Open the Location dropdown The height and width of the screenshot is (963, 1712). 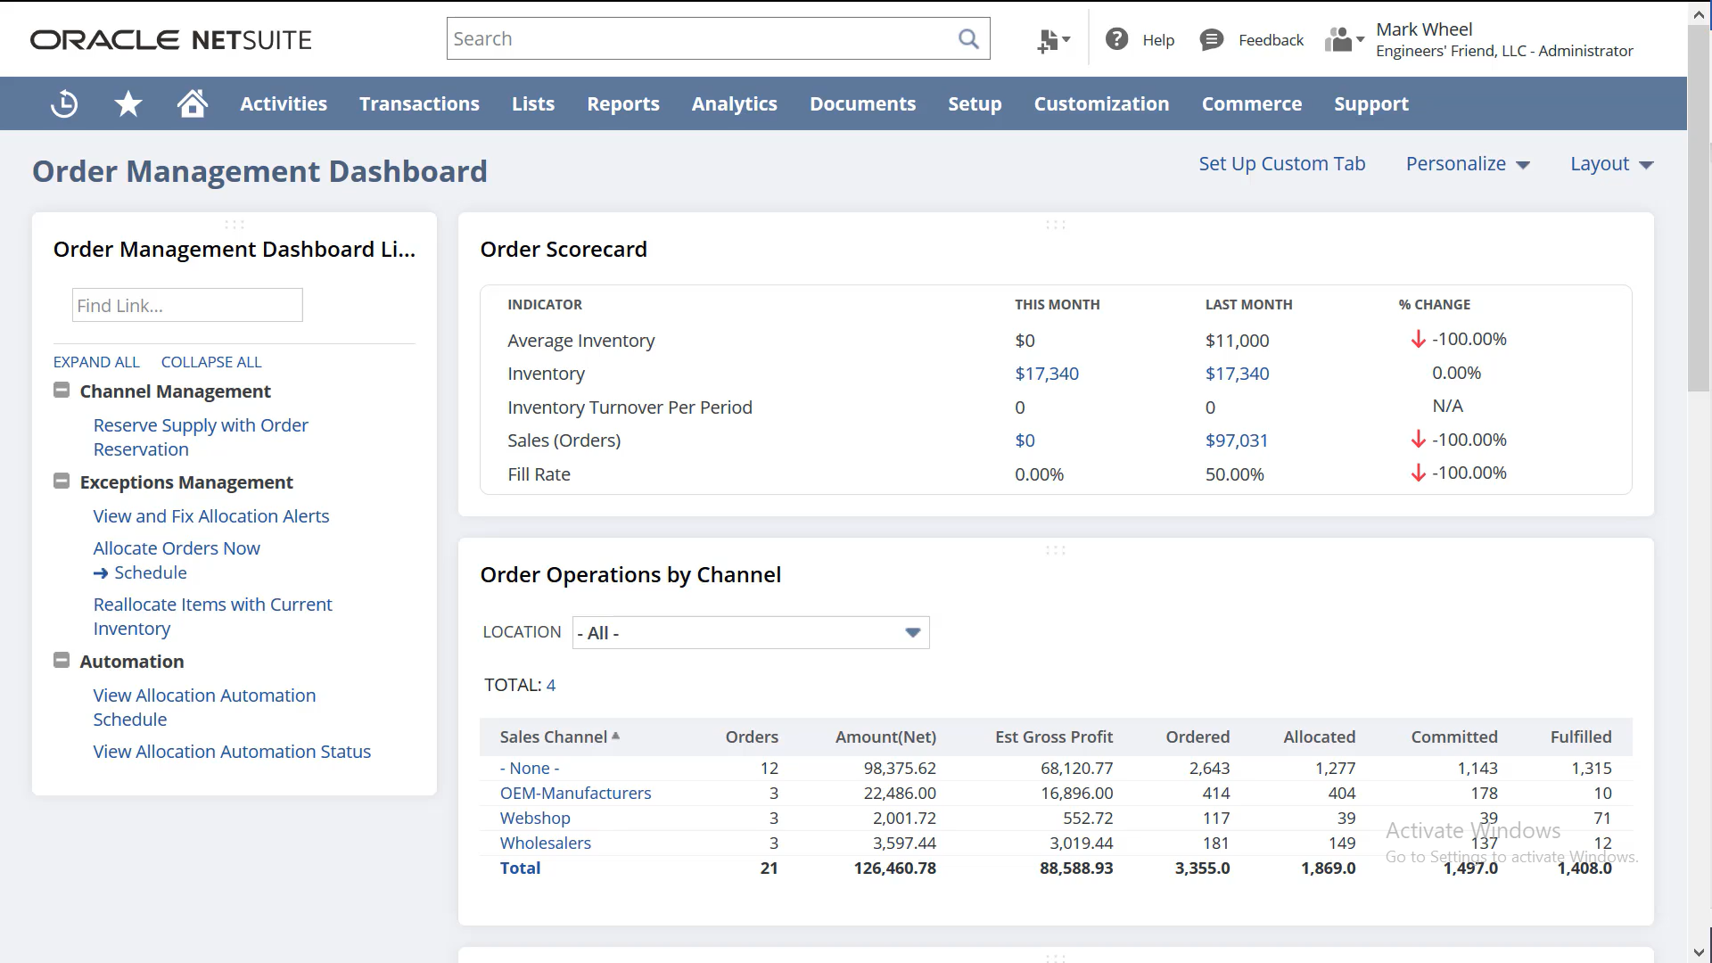coord(750,632)
